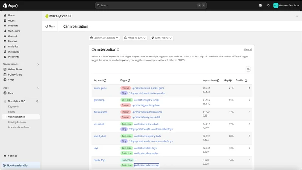Screen dimensions: 302x170
Task: Click the info icon next to Keyword column
Action: 105,80
